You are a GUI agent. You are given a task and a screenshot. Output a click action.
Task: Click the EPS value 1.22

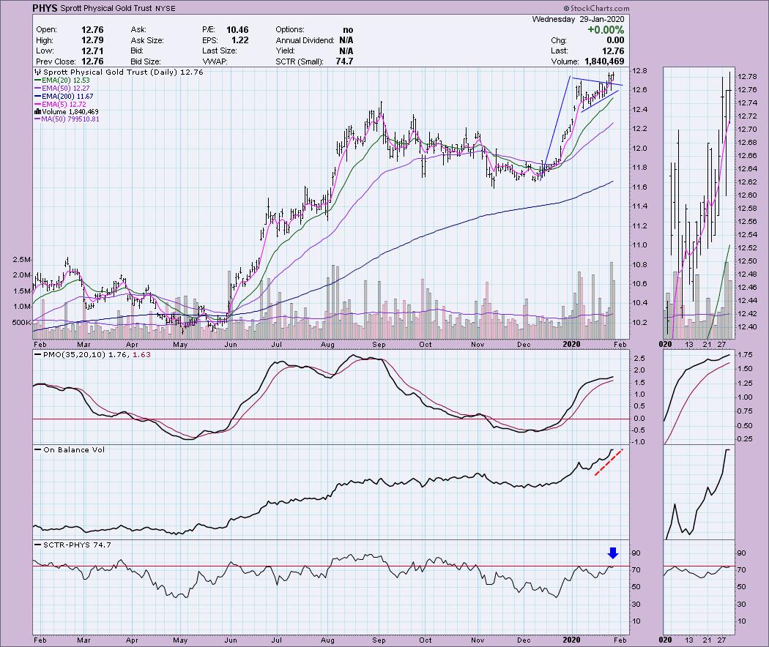click(239, 40)
